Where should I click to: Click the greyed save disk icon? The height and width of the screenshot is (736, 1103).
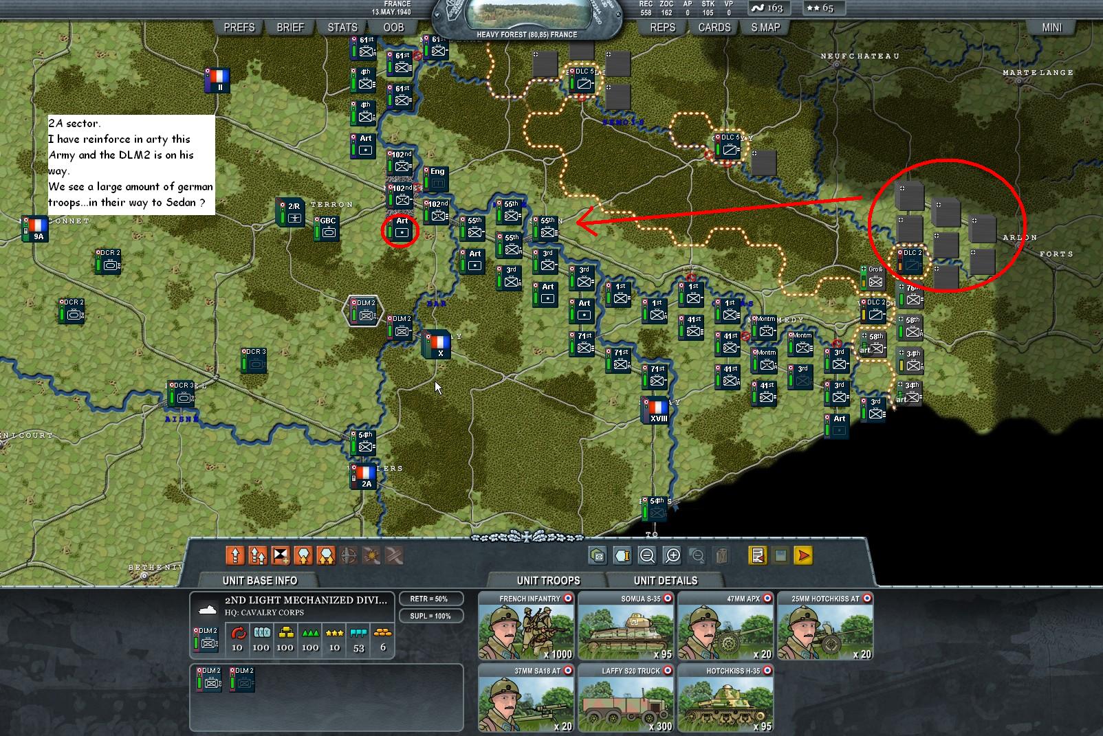coord(780,555)
